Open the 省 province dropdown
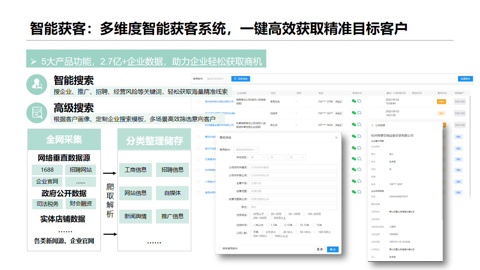 pyautogui.click(x=258, y=157)
